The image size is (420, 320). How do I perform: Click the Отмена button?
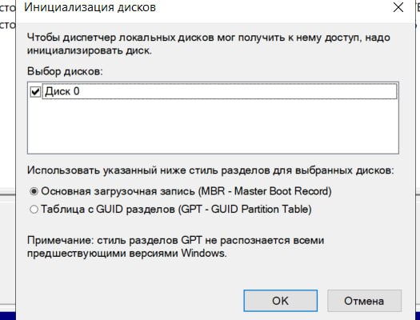[x=364, y=301]
